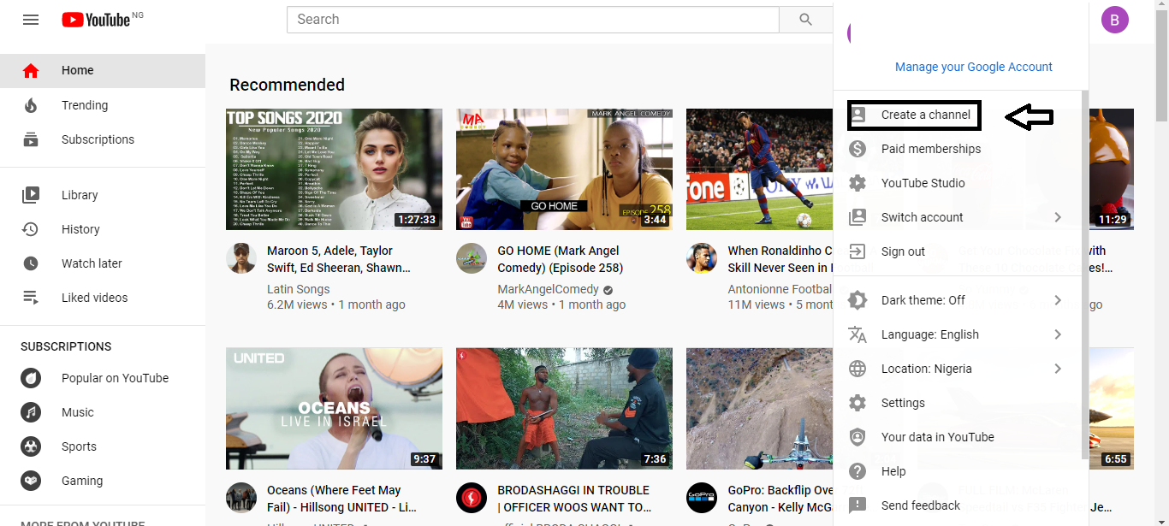Open the Oceans Live in Israel thumbnail
Screen dimensions: 1169x526
[334, 409]
